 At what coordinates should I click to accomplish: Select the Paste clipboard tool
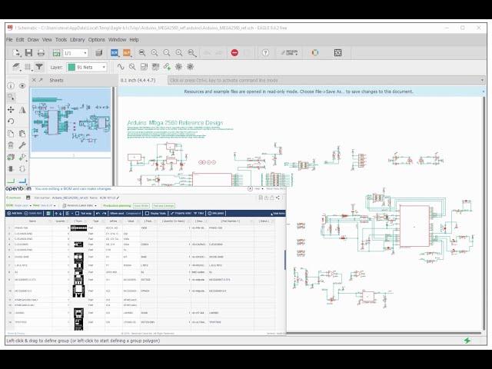tap(22, 133)
